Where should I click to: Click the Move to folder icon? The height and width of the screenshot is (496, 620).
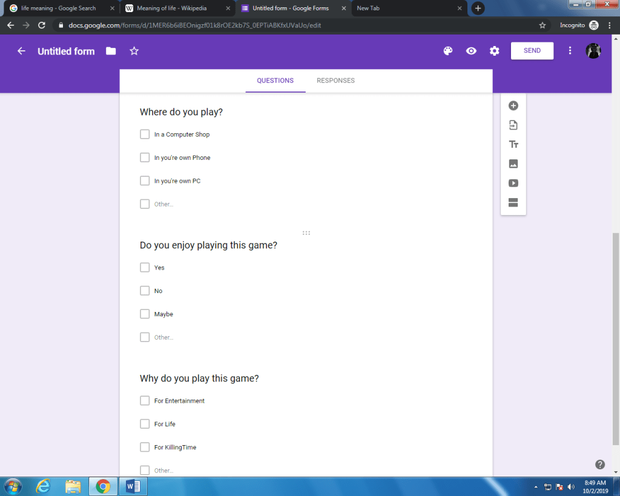(x=111, y=51)
